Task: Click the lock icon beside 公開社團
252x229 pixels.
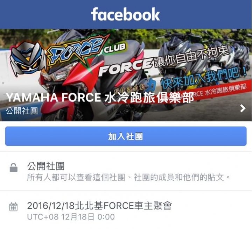Action: (14, 168)
